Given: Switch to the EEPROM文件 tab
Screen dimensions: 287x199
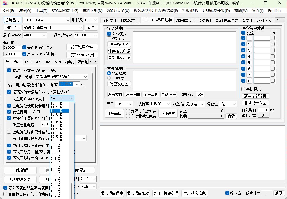Looking at the screenshot, I should pyautogui.click(x=130, y=21).
